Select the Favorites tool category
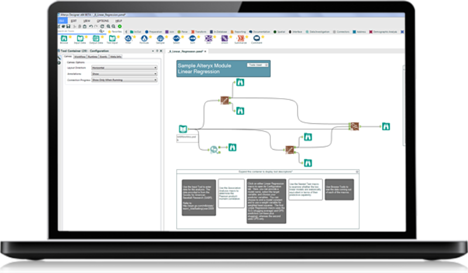 click(115, 32)
